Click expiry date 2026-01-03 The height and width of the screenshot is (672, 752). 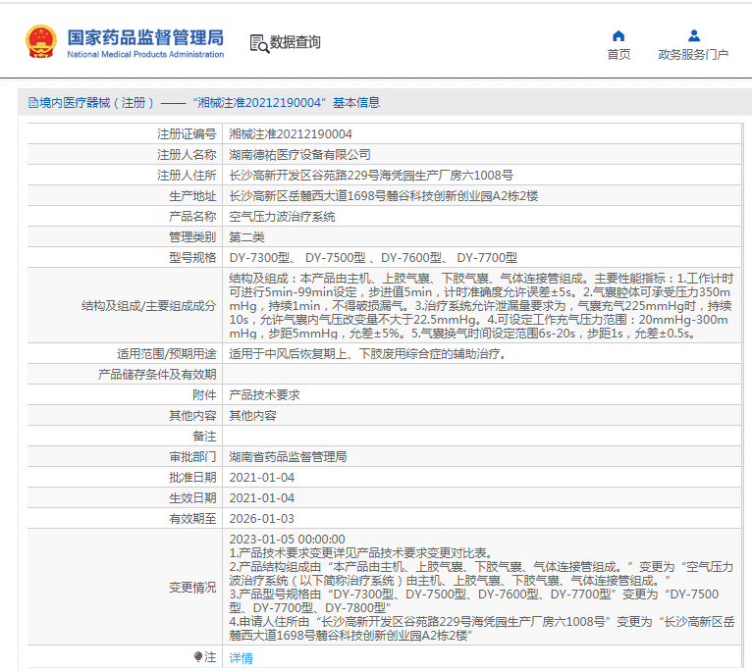click(x=262, y=519)
